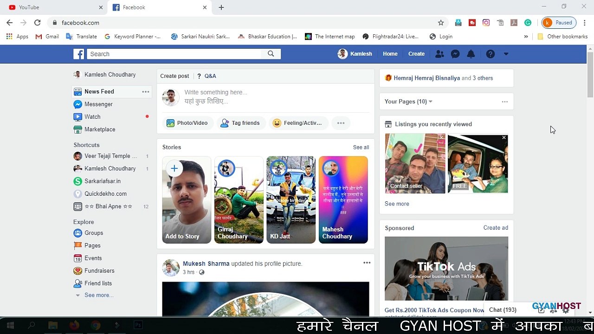
Task: Go back with browser back arrow
Action: [9, 22]
